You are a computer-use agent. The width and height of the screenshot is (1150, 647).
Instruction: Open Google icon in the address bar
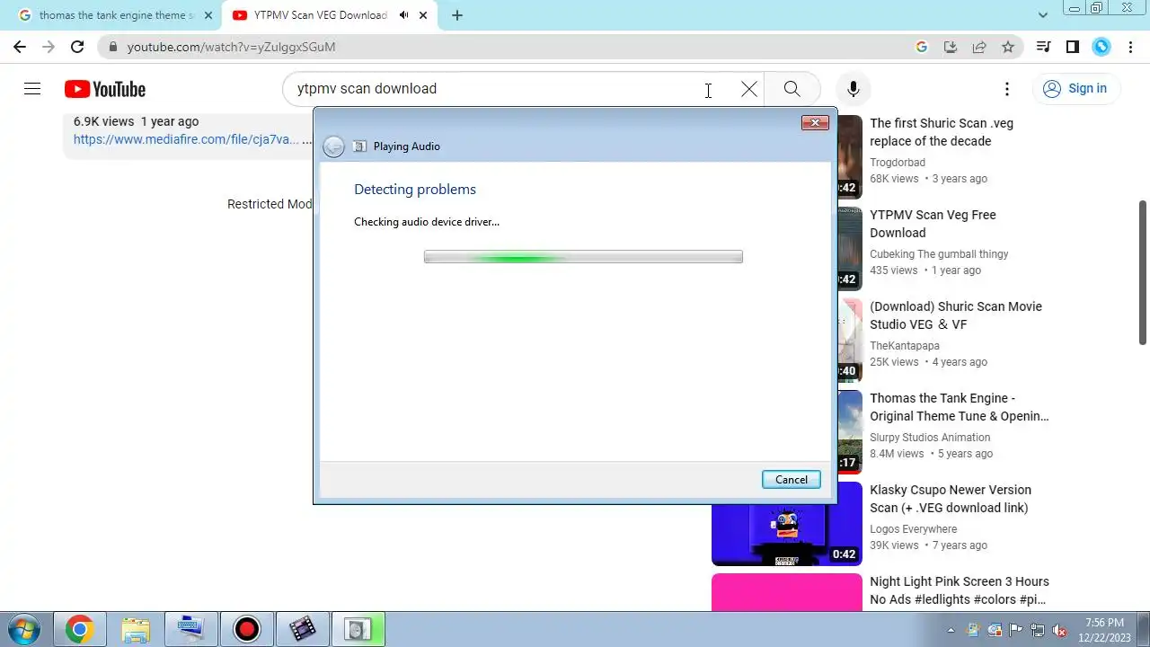[921, 47]
